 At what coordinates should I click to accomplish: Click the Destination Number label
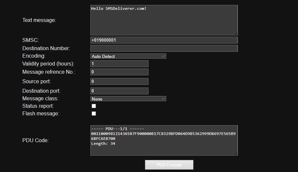(46, 48)
